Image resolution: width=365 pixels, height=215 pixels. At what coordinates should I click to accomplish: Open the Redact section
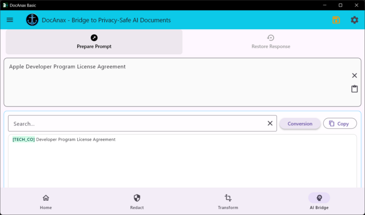137,201
